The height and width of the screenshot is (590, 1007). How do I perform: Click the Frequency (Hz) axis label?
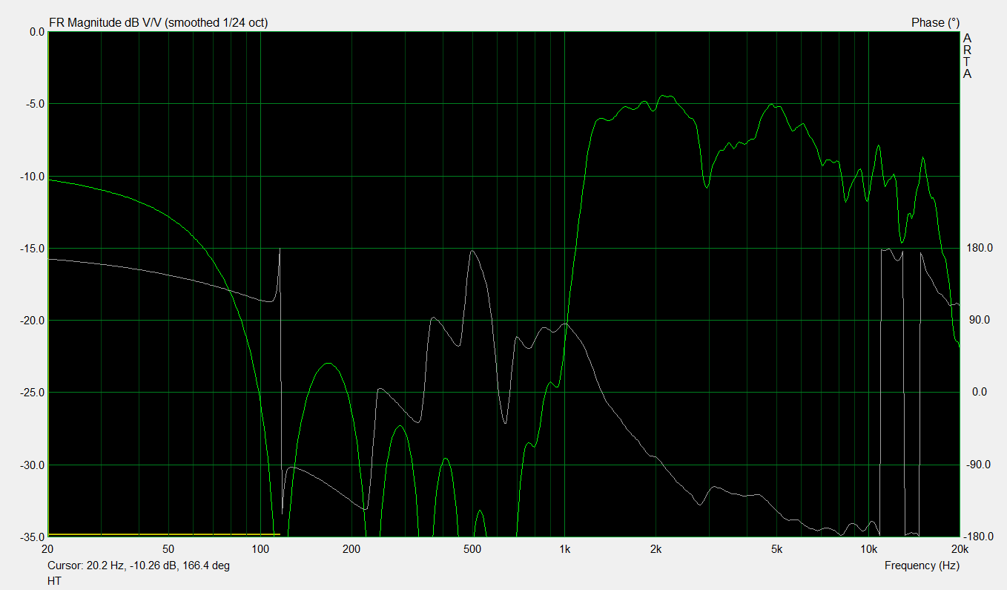(922, 566)
